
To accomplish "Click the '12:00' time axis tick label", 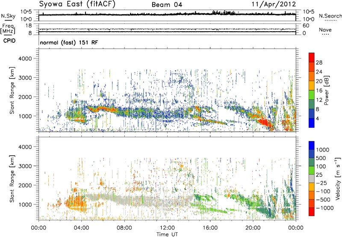I will (167, 228).
